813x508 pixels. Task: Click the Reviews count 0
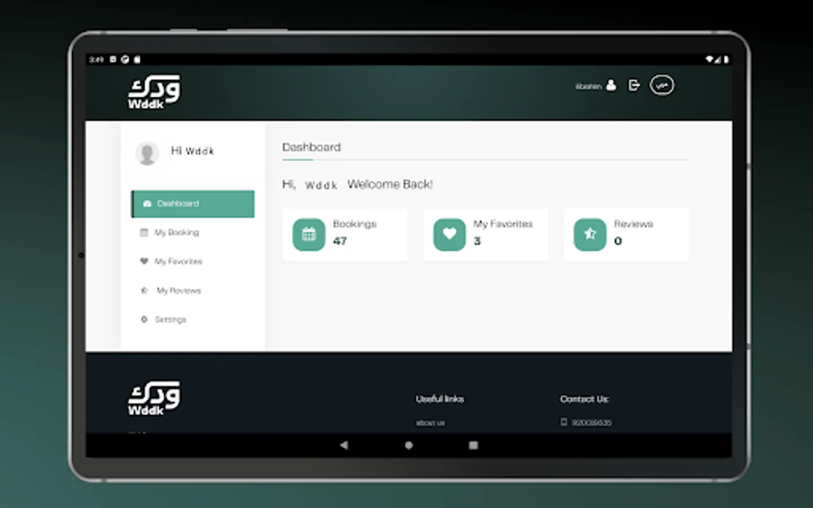(x=618, y=241)
